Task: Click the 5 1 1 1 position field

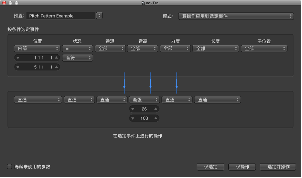Action: (37, 67)
